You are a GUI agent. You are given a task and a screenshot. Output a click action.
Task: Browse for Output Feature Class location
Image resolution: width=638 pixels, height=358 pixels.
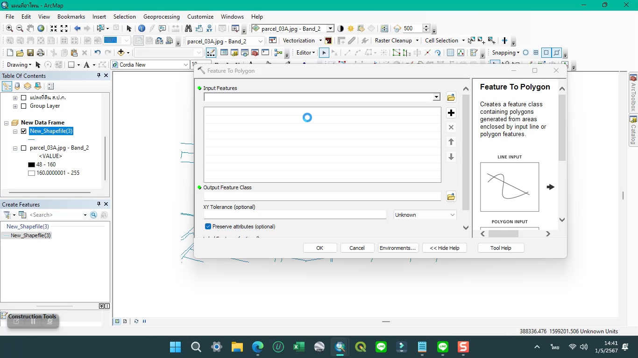pyautogui.click(x=451, y=197)
